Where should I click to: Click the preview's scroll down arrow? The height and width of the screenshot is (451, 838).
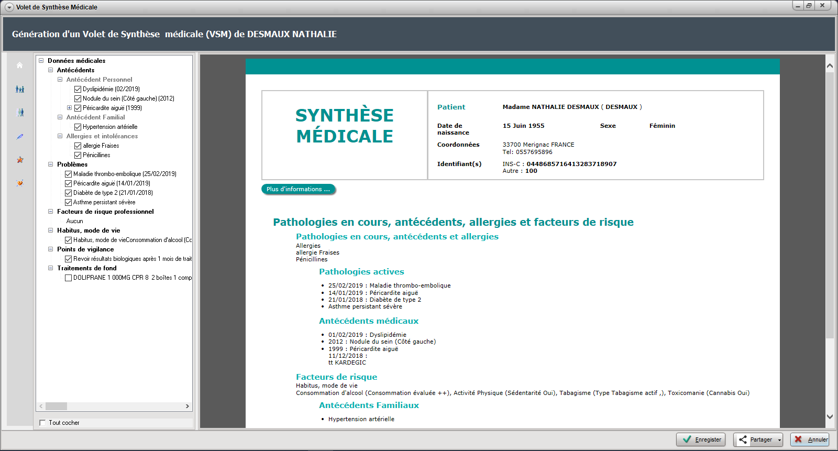click(830, 417)
